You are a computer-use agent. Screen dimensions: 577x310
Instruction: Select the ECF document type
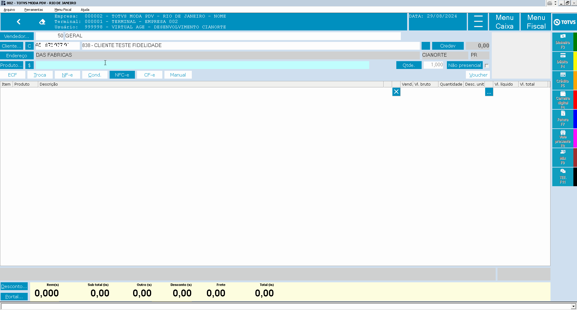(x=13, y=75)
